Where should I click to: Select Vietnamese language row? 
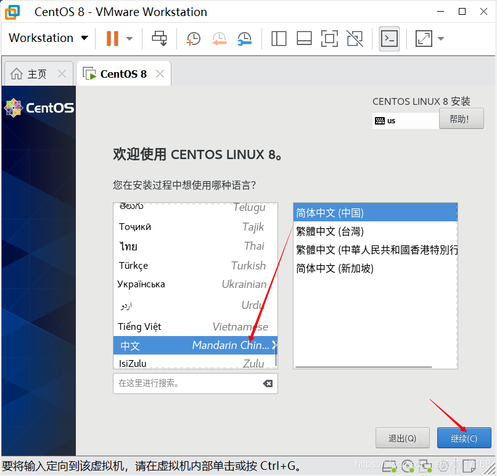pos(195,326)
